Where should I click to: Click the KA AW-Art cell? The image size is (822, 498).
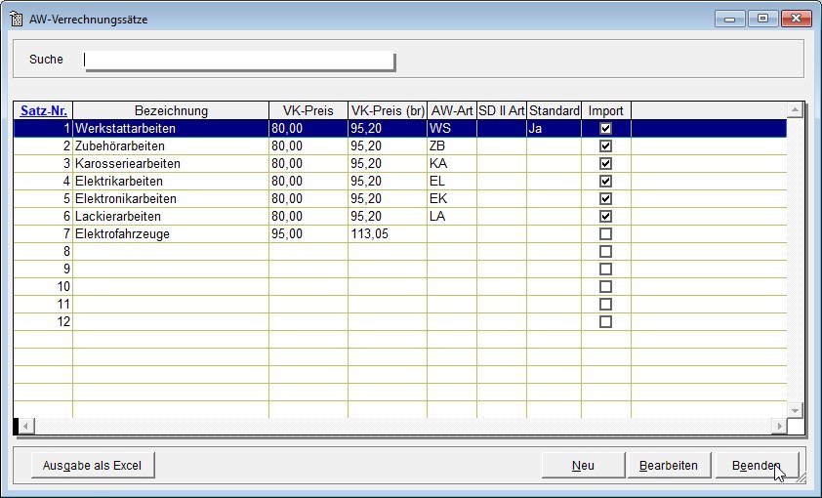pyautogui.click(x=452, y=163)
